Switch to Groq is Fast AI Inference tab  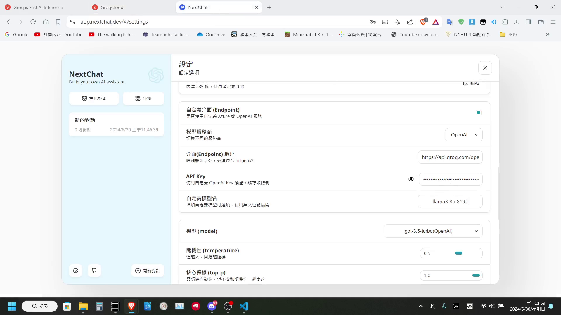point(44,7)
